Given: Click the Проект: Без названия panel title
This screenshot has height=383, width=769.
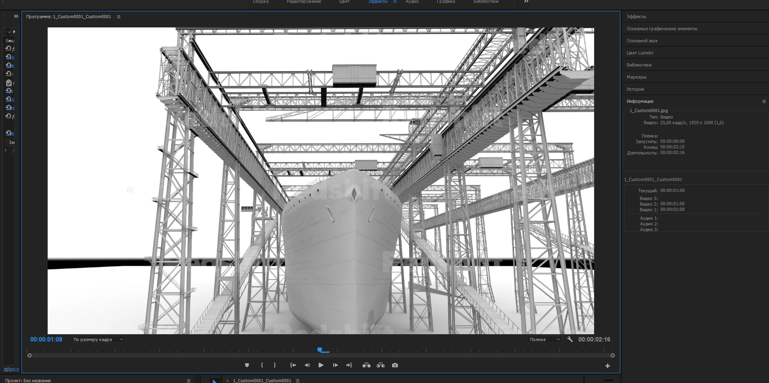Looking at the screenshot, I should [x=28, y=380].
